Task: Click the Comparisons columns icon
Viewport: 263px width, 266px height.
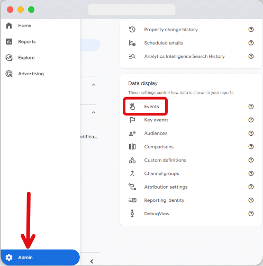Action: click(132, 147)
